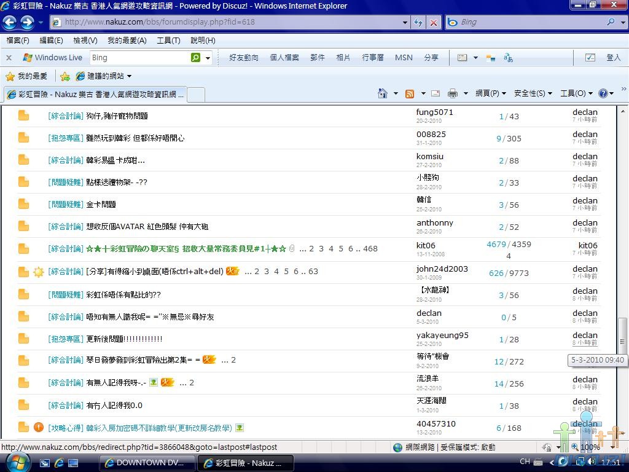The image size is (629, 472).
Task: Refresh the page using the refresh icon
Action: pyautogui.click(x=418, y=22)
